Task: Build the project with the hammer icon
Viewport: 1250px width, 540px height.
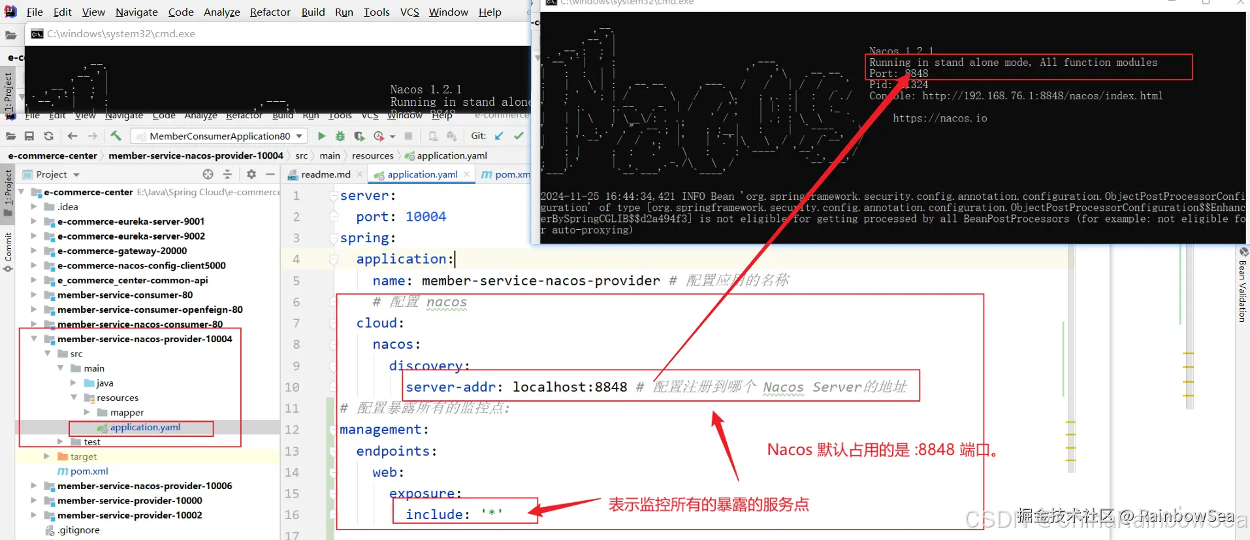Action: tap(116, 136)
